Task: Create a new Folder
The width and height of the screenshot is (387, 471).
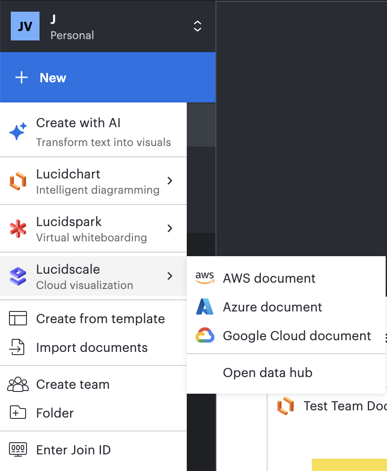Action: coord(93,413)
